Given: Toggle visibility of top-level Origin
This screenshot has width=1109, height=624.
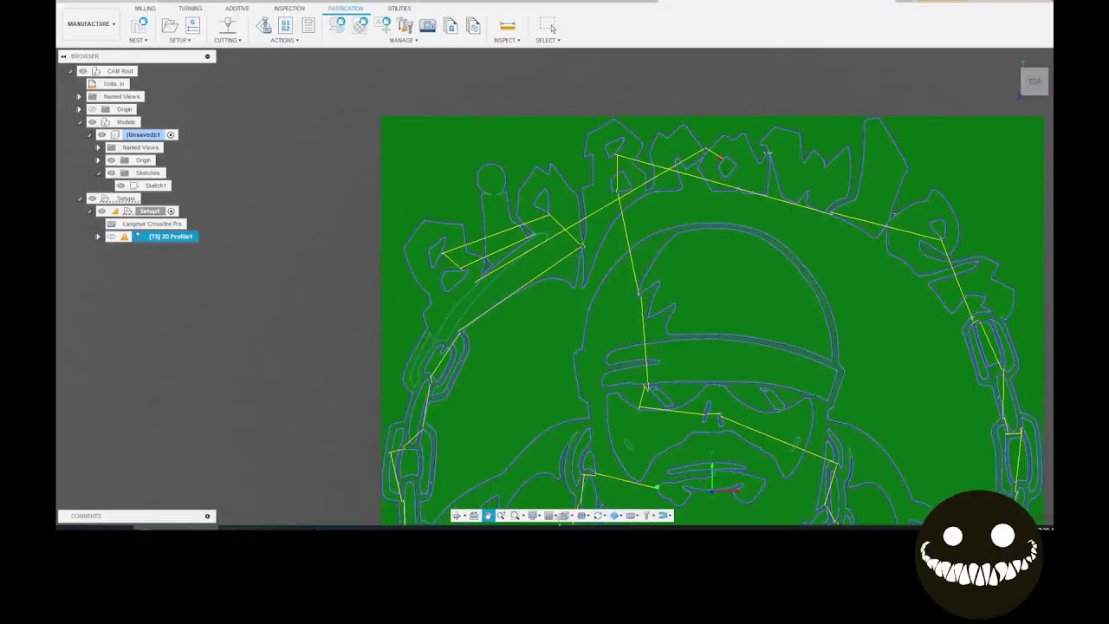Looking at the screenshot, I should 92,109.
